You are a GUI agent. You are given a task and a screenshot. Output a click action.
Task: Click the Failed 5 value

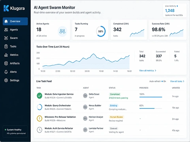click(175, 56)
